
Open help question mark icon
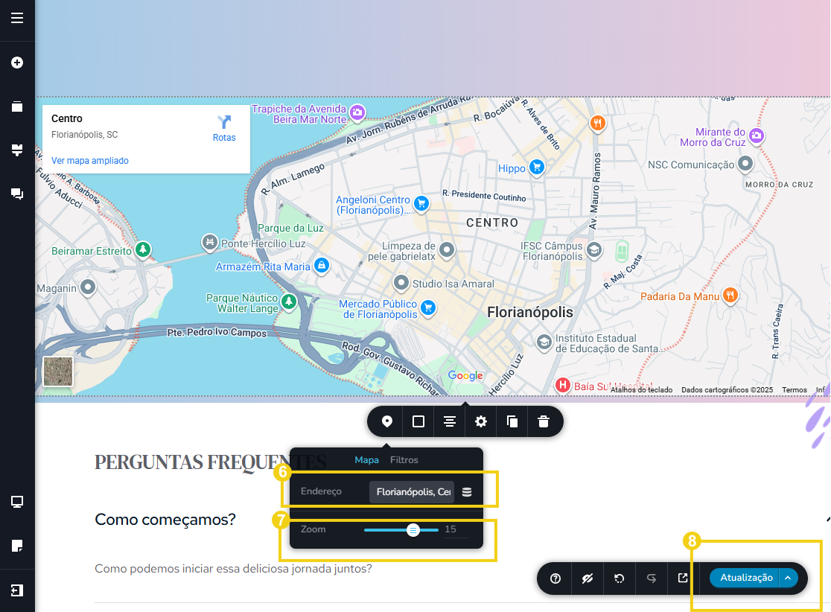point(555,578)
